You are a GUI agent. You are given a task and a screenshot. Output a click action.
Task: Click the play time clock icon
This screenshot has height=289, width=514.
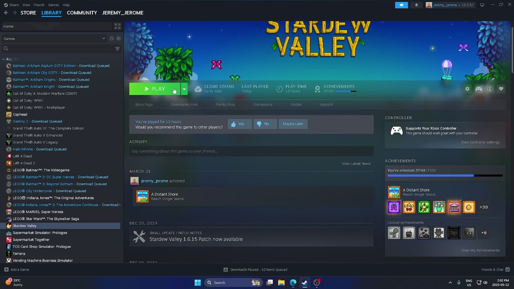[x=279, y=89]
